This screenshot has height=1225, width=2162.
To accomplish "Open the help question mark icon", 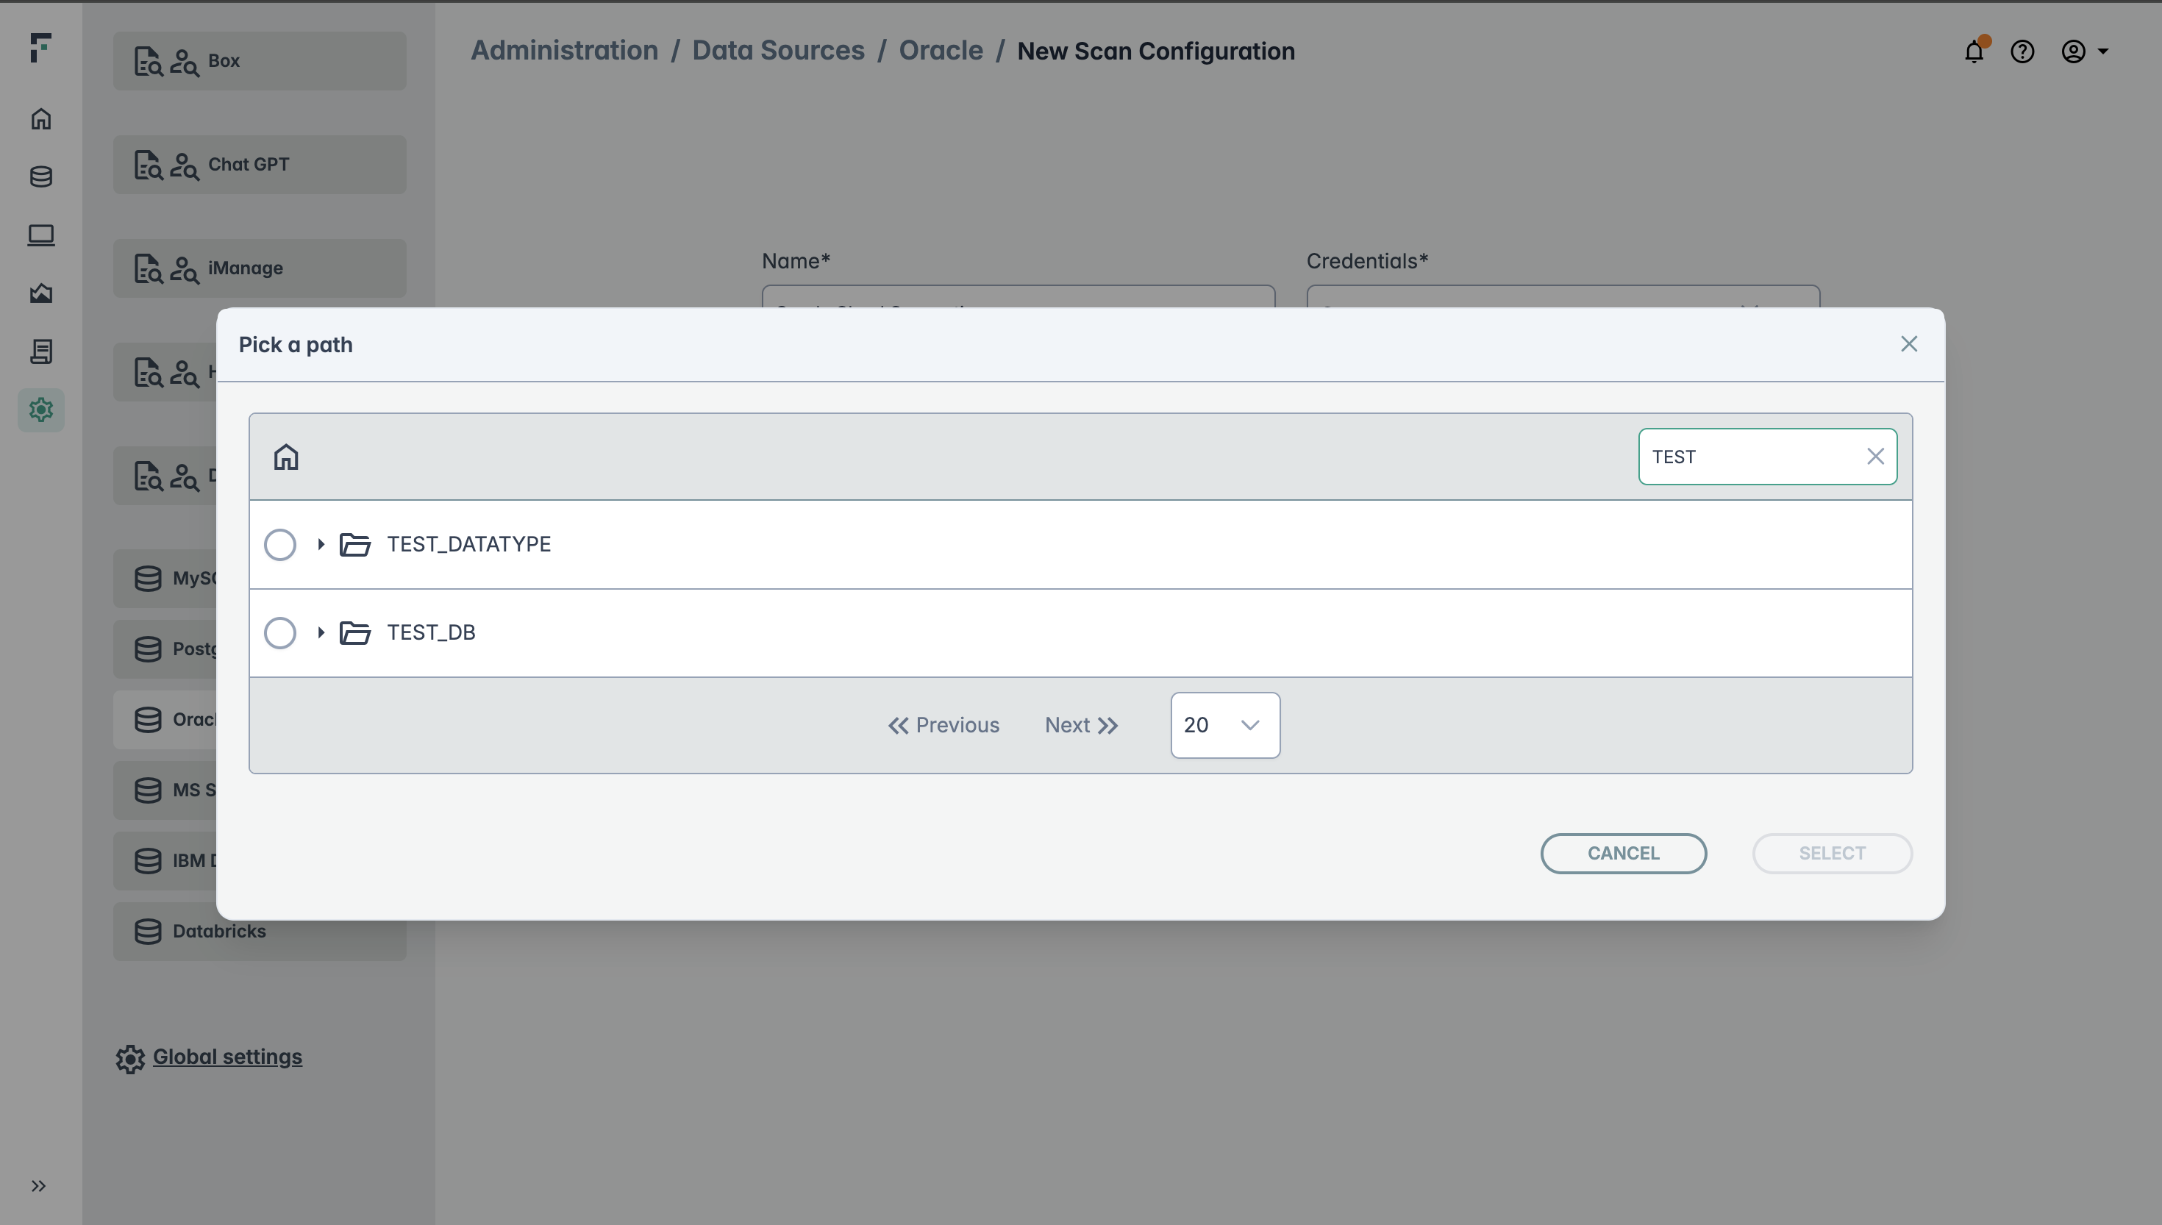I will [2022, 52].
